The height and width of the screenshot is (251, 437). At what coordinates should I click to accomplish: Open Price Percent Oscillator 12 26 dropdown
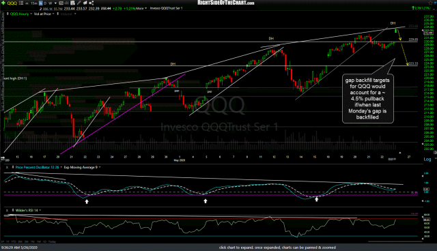61,167
